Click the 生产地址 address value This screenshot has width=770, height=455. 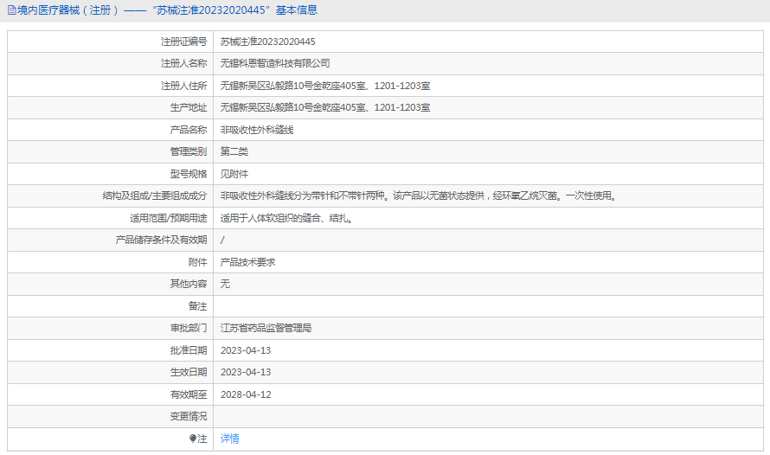(325, 107)
